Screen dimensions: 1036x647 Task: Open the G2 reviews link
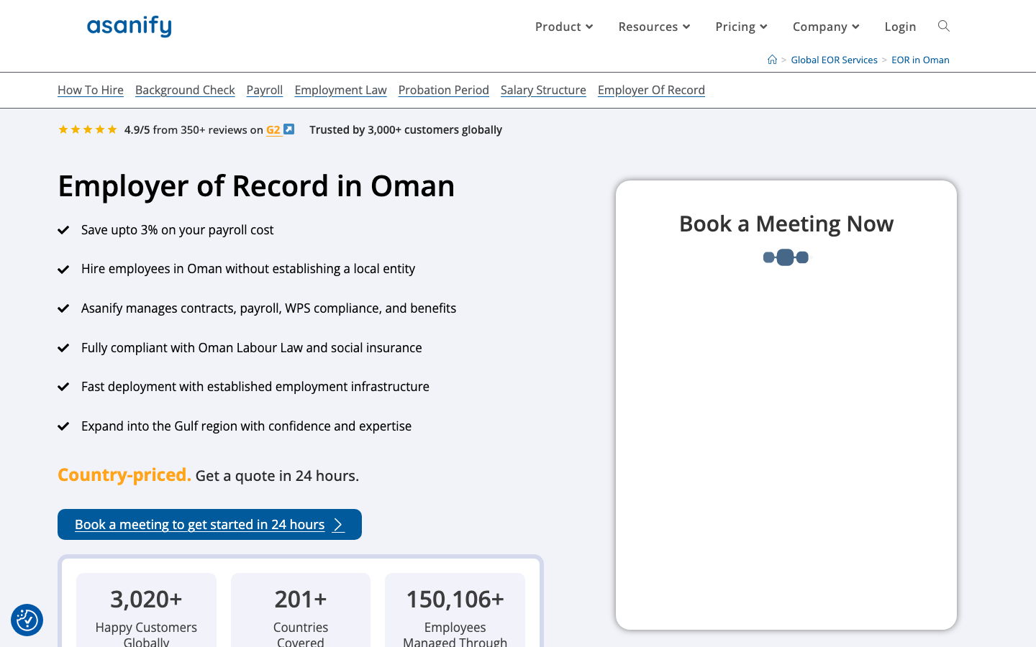tap(273, 130)
